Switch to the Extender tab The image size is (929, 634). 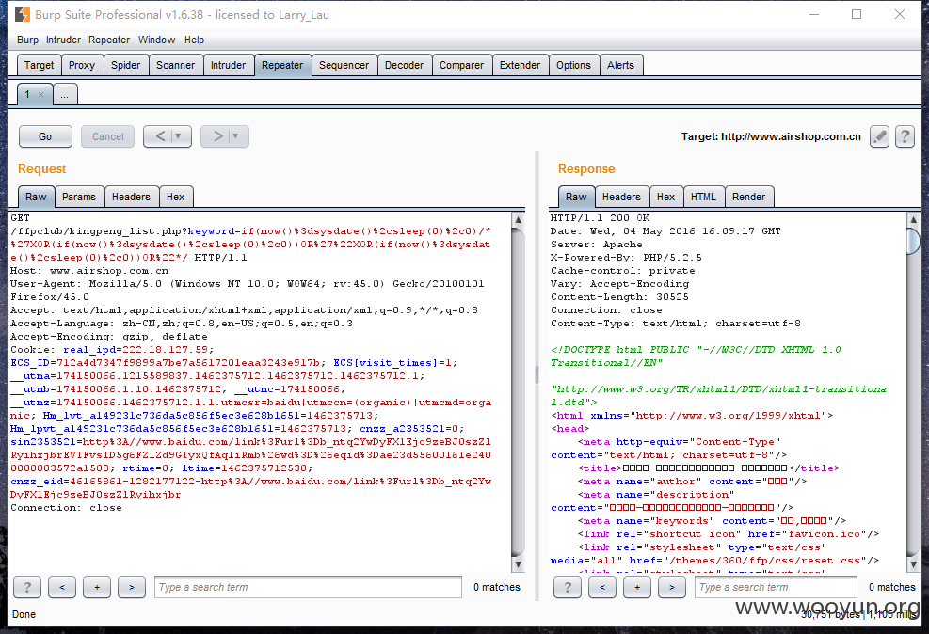[x=520, y=65]
